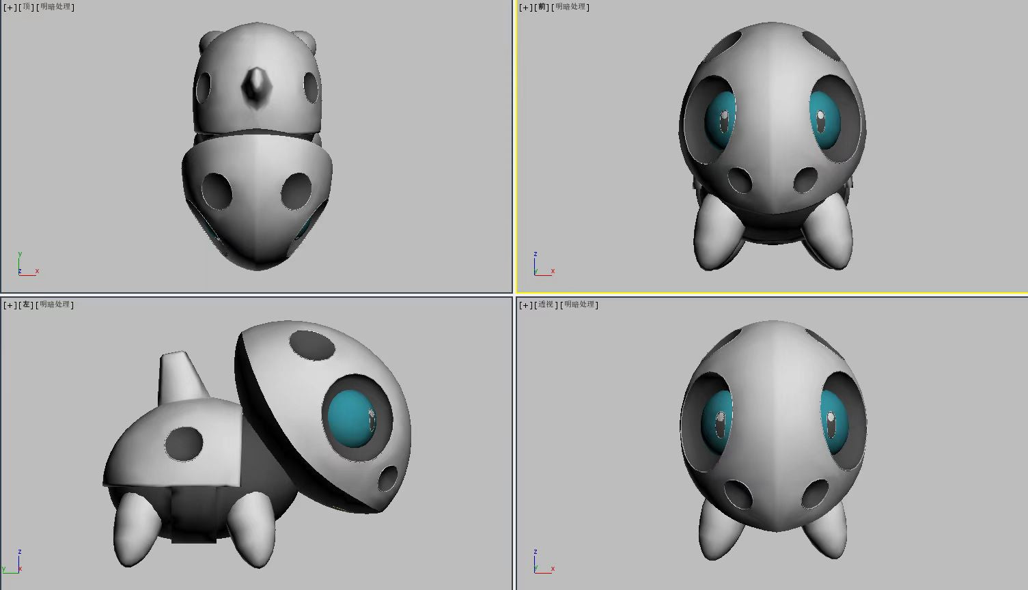Select the right teal eye in Perspective viewport
The image size is (1028, 590).
(x=833, y=422)
